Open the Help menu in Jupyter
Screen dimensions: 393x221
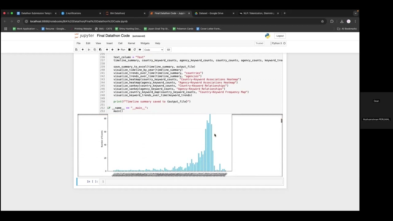click(x=158, y=43)
